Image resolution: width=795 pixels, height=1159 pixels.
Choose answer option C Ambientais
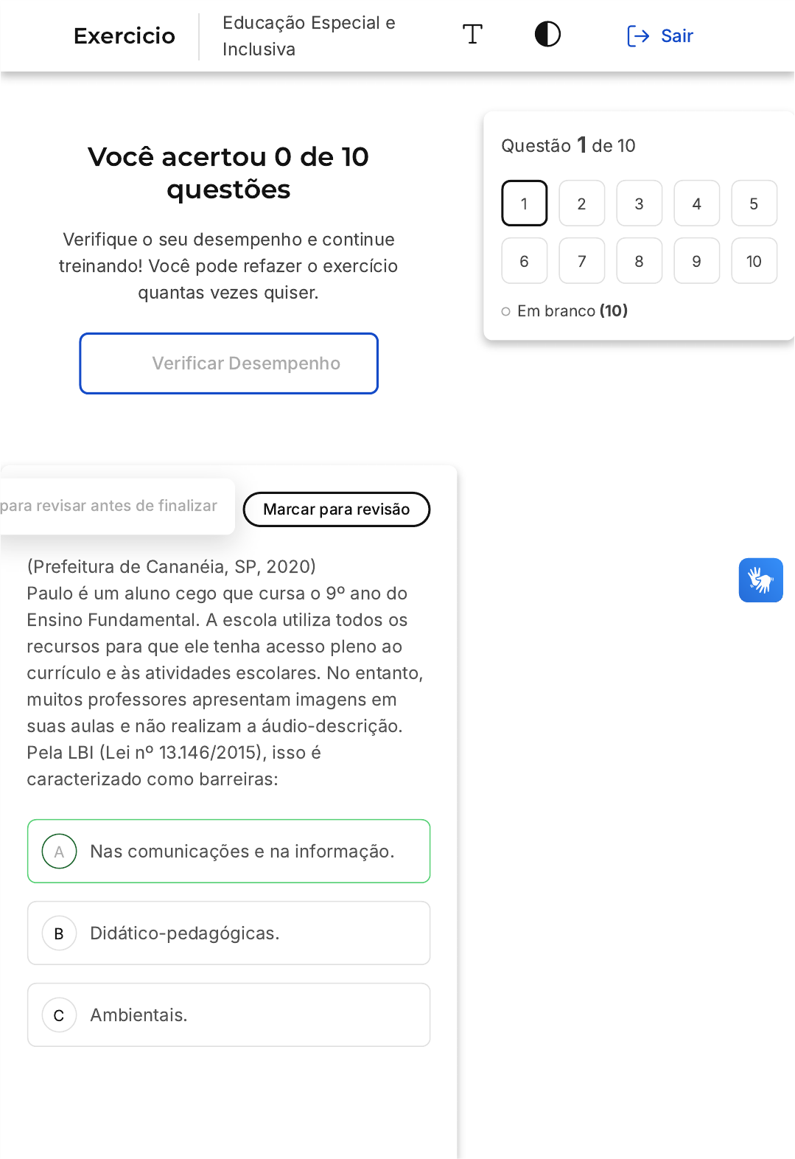pos(228,1014)
